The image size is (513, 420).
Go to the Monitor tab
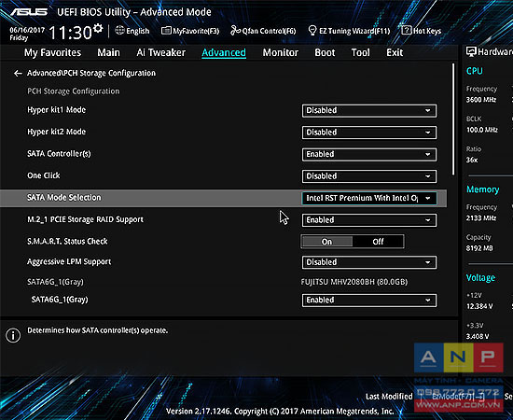click(x=281, y=52)
